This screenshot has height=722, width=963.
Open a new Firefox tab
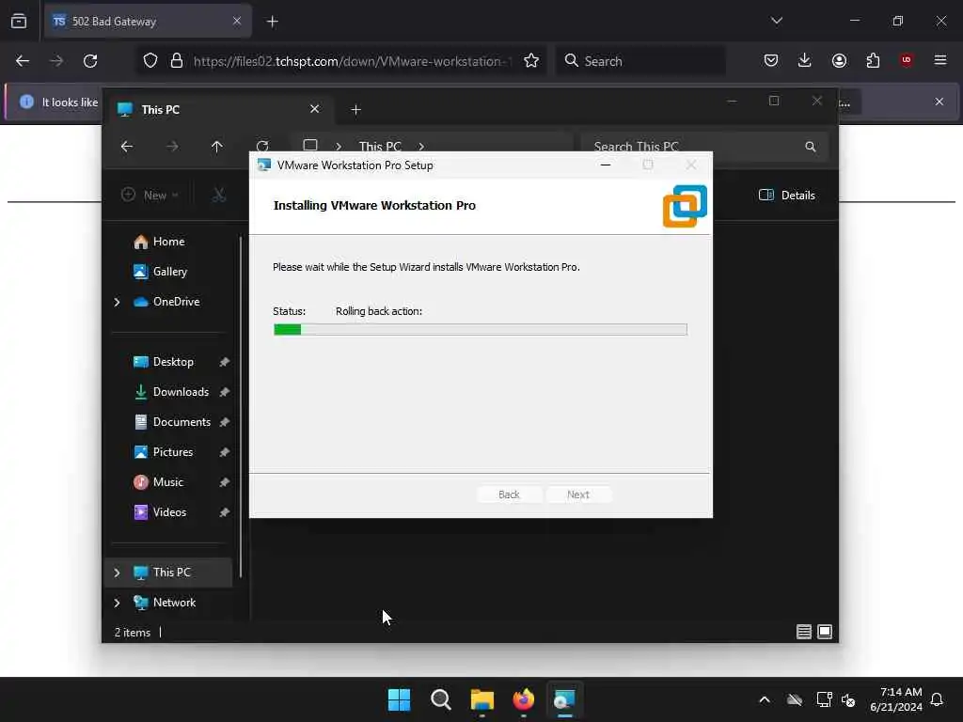pos(273,22)
